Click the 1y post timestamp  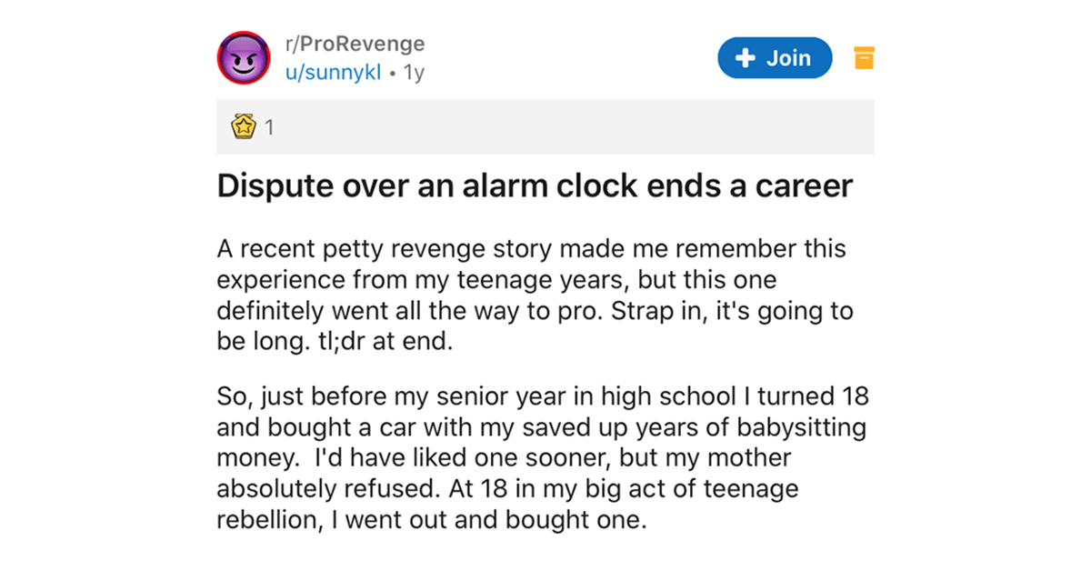coord(414,73)
